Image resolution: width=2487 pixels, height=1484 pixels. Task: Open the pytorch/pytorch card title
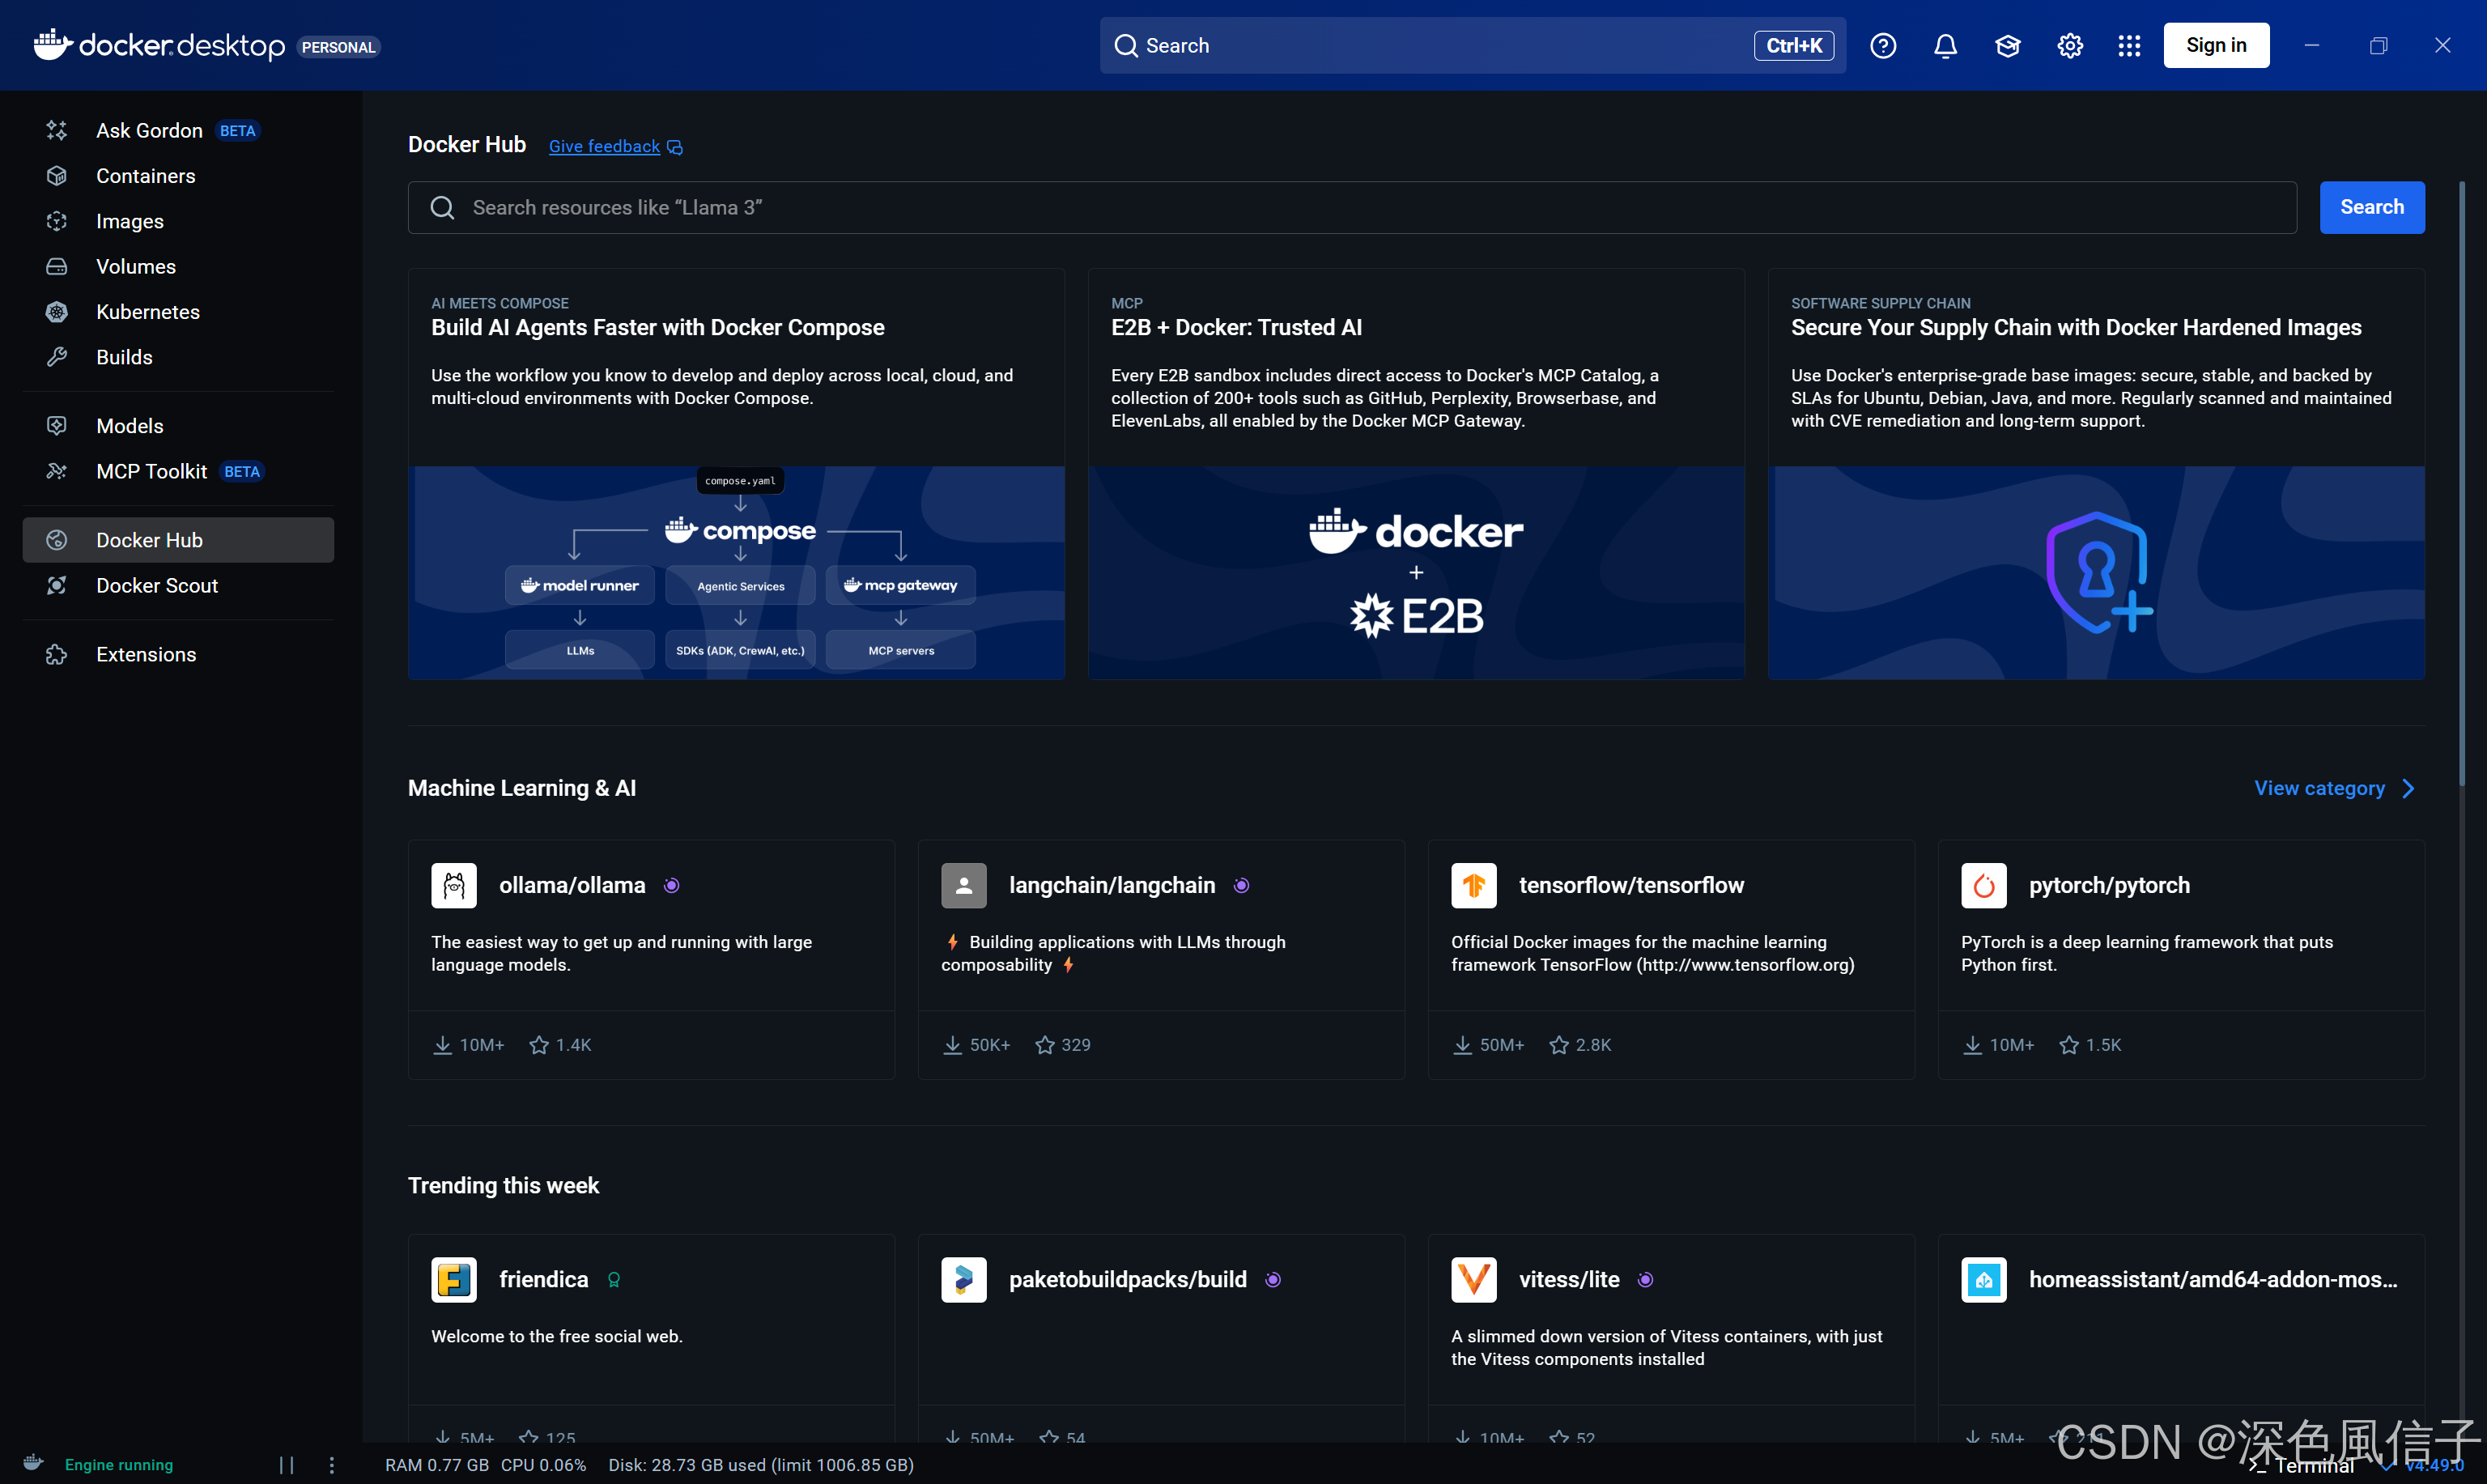coord(2109,885)
